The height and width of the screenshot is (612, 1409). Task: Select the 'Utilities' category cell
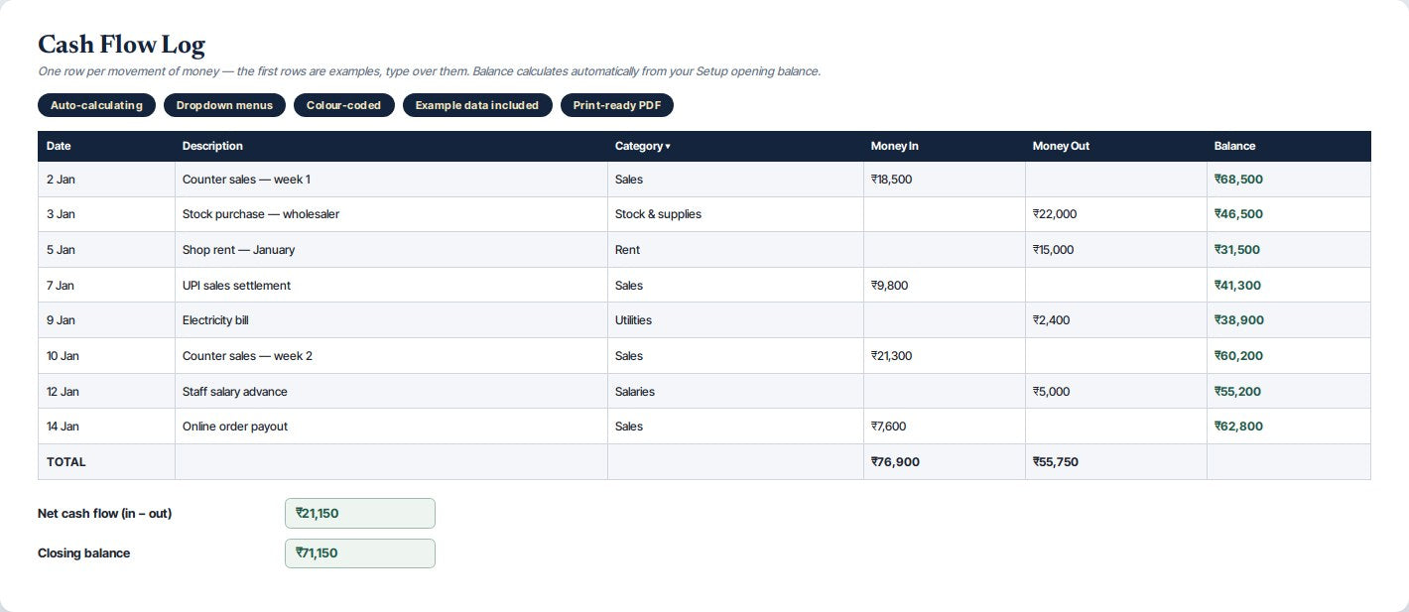(735, 320)
